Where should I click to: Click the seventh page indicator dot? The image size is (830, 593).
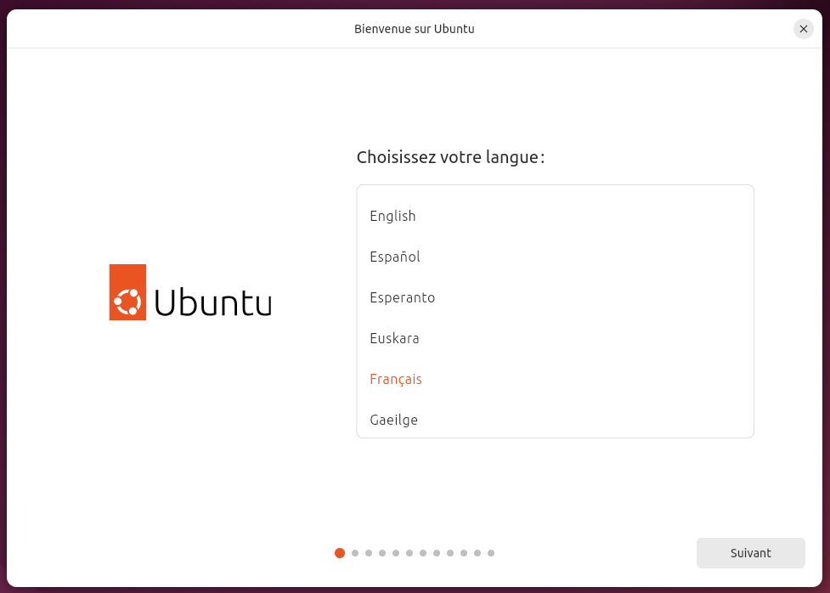[x=423, y=553]
